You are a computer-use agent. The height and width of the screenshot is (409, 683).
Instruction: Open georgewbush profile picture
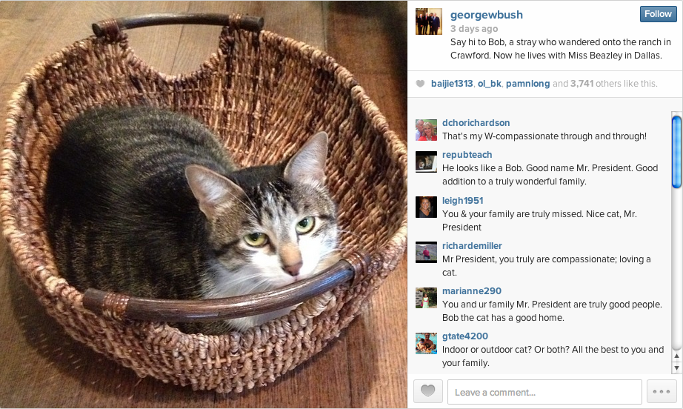429,21
